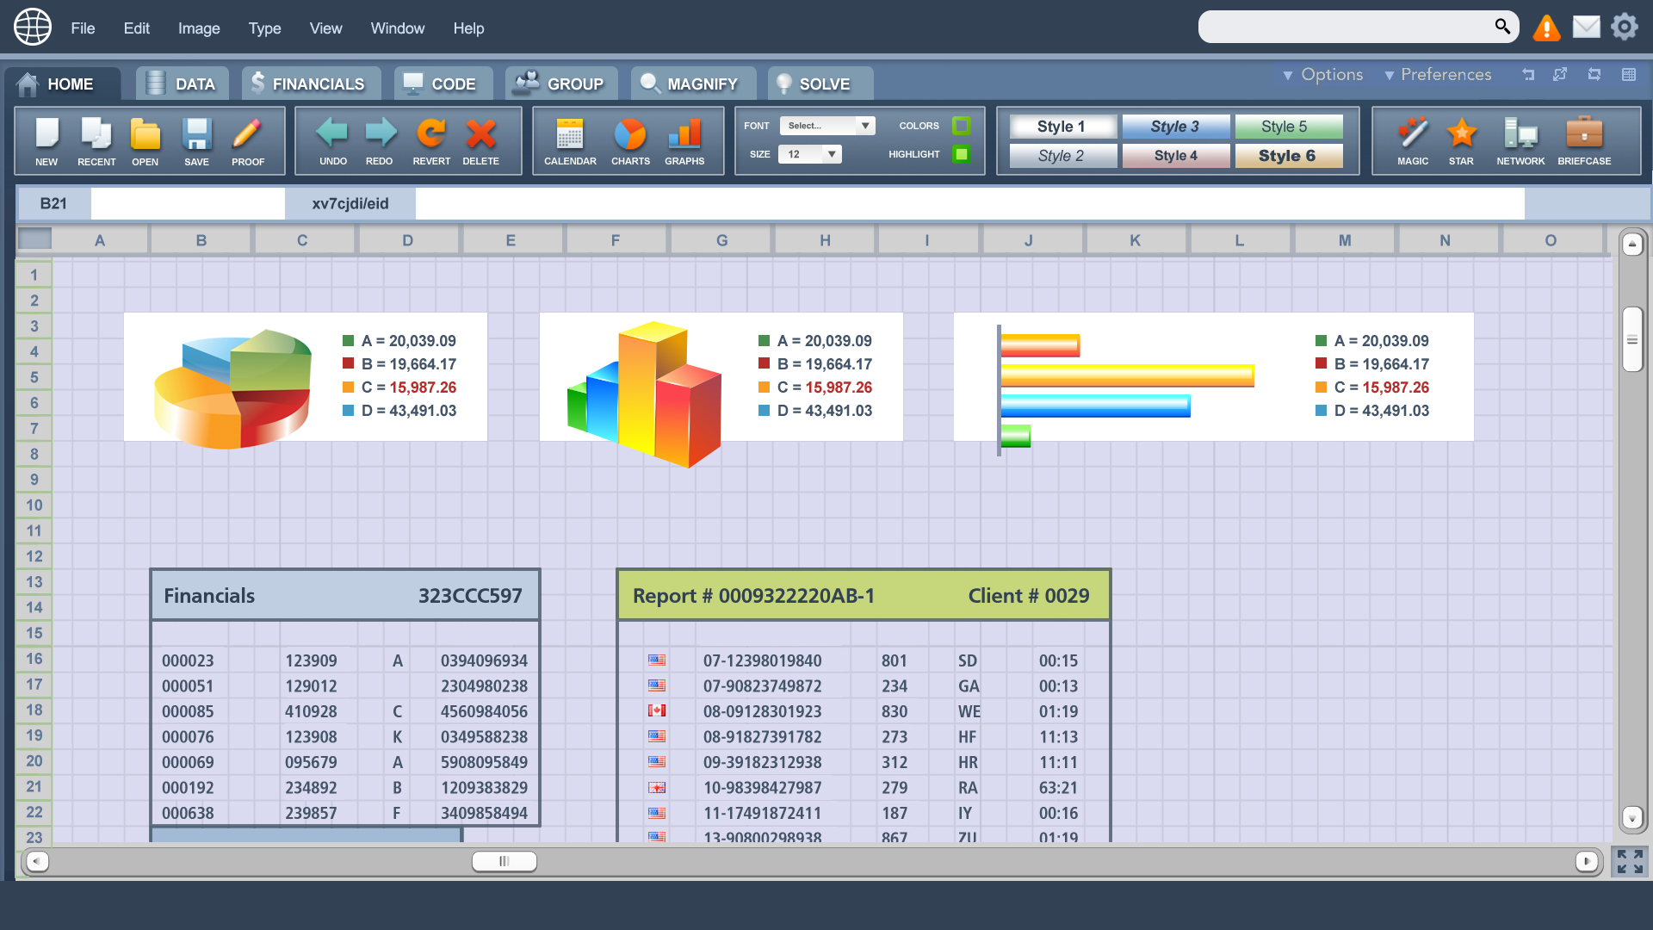Click the horizontal scrollbar thumb
Screen dimensions: 1653x930
[x=505, y=861]
